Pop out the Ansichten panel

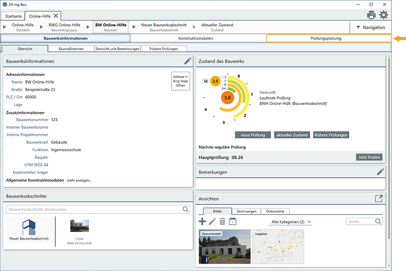tap(379, 198)
